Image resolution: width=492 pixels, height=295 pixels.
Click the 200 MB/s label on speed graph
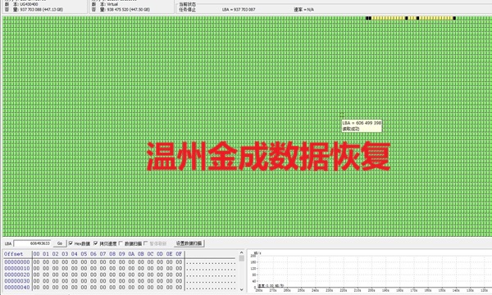click(253, 256)
